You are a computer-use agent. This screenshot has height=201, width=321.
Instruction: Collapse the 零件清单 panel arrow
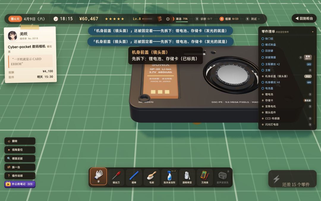coord(313,32)
